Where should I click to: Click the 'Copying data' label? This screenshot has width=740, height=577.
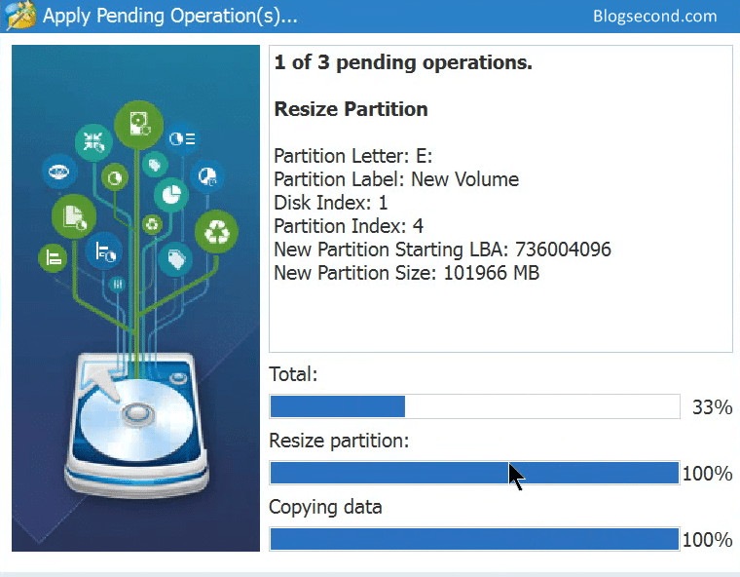coord(325,508)
